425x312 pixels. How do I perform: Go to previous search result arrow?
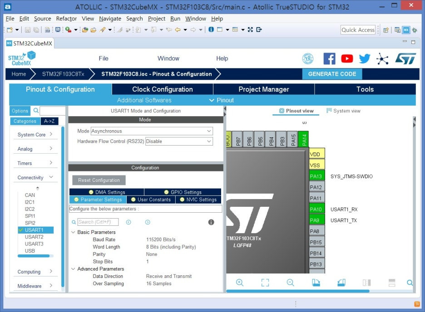click(128, 222)
